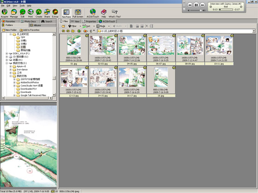Switch to the Search tab
This screenshot has height=193, width=258.
pos(48,21)
